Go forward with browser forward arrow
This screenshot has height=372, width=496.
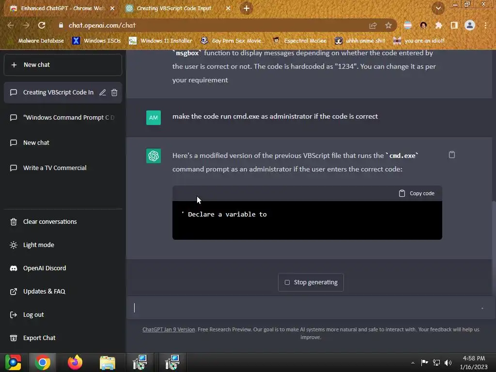click(x=26, y=25)
